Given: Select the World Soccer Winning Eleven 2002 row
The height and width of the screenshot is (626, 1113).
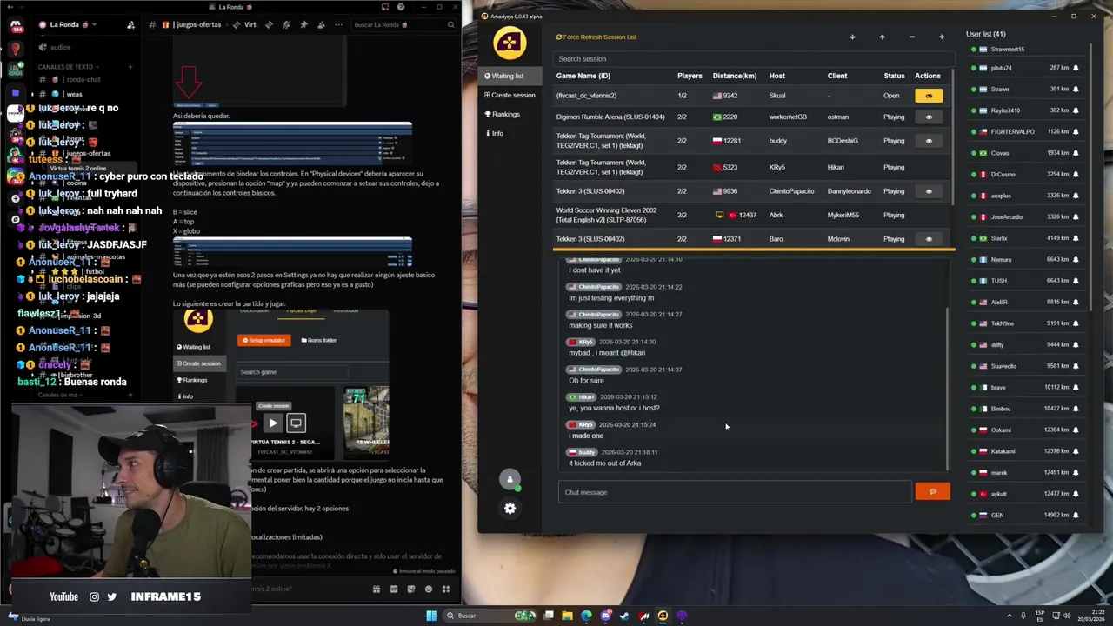Looking at the screenshot, I should pyautogui.click(x=753, y=215).
